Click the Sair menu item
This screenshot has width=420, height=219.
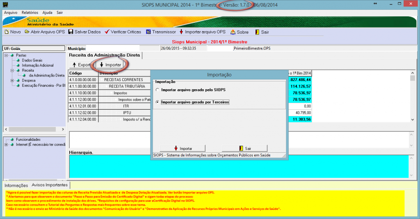(60, 13)
